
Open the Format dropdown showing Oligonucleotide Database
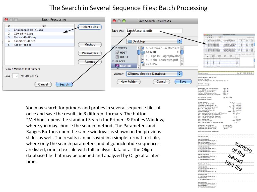154,74
